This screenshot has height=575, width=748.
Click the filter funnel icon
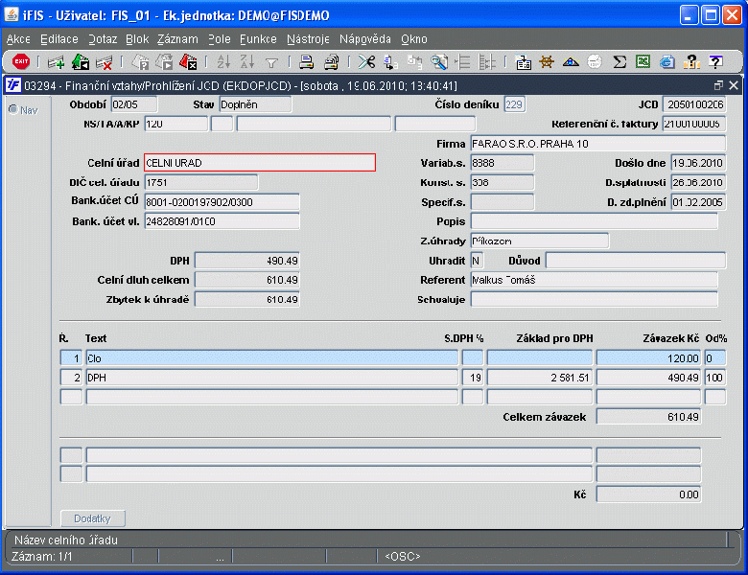point(271,62)
